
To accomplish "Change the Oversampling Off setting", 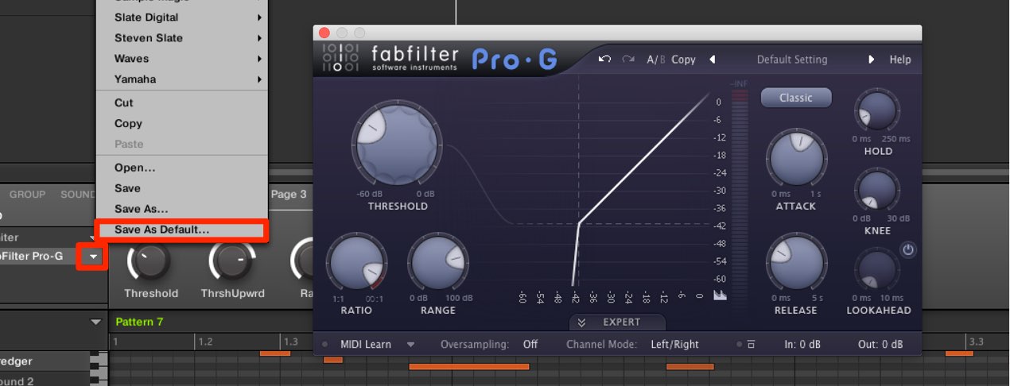I will 530,344.
